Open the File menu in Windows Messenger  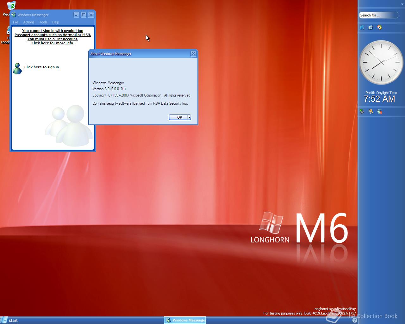tap(16, 22)
